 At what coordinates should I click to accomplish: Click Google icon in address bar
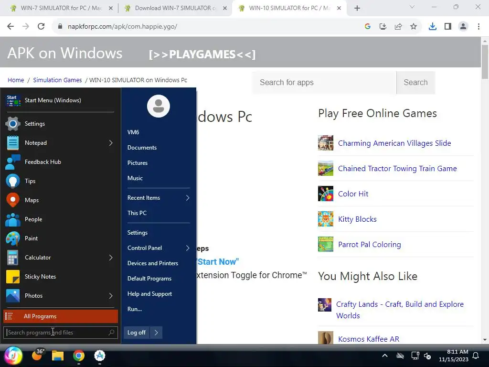point(368,27)
